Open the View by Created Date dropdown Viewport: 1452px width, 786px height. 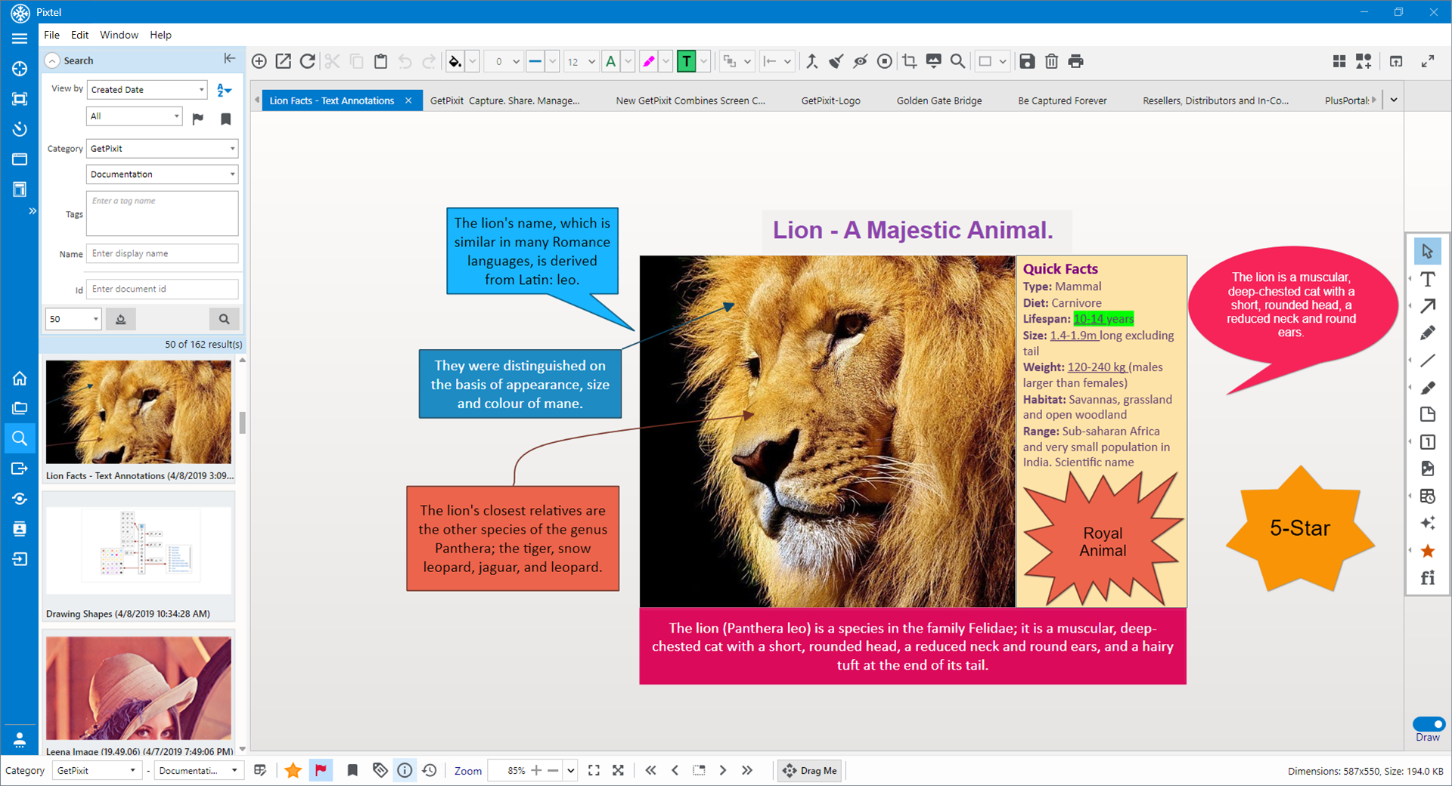pos(147,90)
